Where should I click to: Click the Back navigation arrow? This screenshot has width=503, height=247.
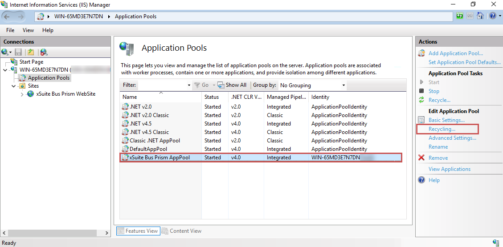(x=8, y=16)
